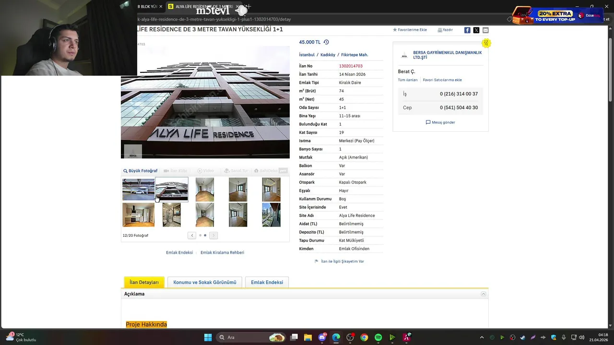614x345 pixels.
Task: Click the Yazdır print link
Action: [445, 30]
